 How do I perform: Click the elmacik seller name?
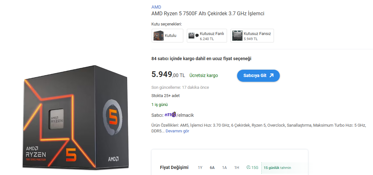pyautogui.click(x=186, y=115)
